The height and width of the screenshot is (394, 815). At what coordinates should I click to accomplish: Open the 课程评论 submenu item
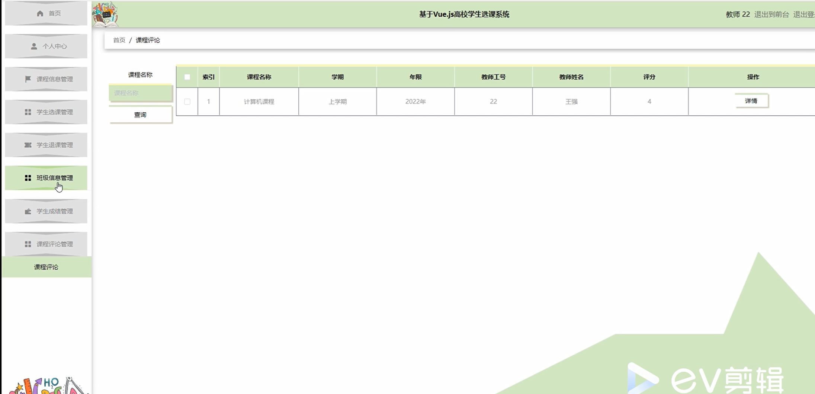click(x=46, y=267)
